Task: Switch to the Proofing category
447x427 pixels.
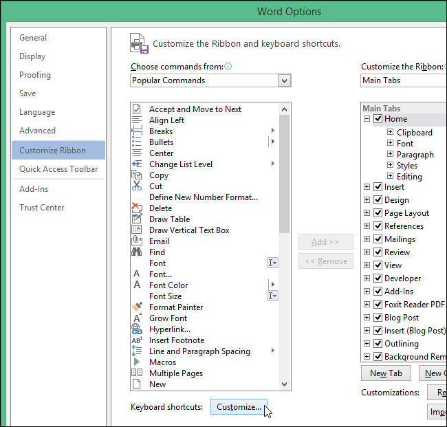Action: [35, 75]
